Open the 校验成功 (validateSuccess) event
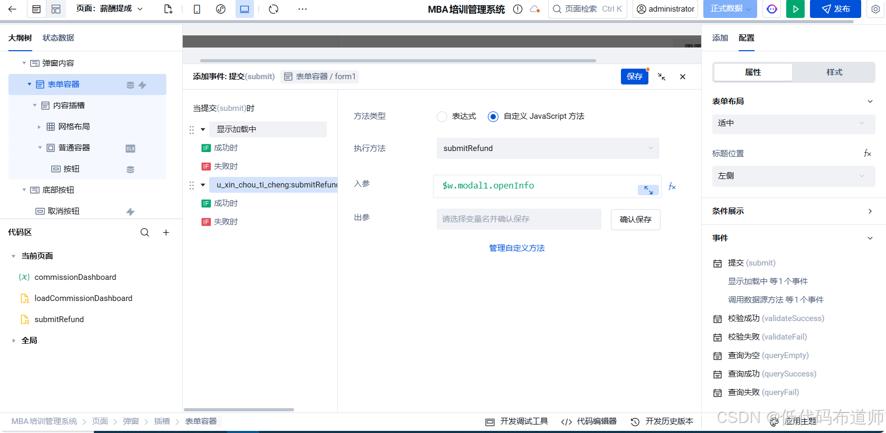The image size is (886, 433). 776,318
